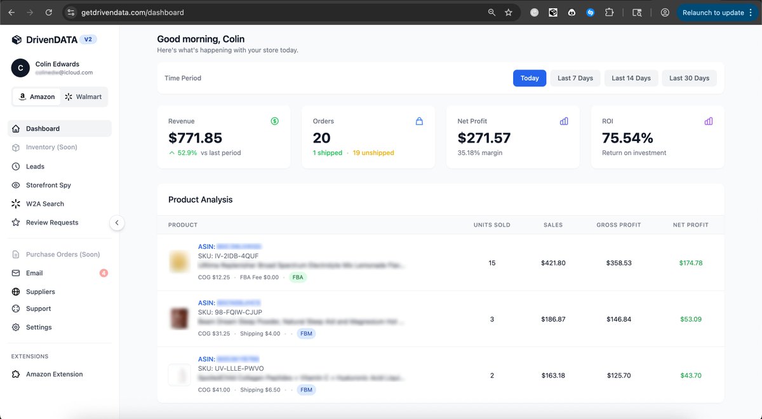Open the browser extensions puzzle icon
This screenshot has height=419, width=762.
click(609, 12)
